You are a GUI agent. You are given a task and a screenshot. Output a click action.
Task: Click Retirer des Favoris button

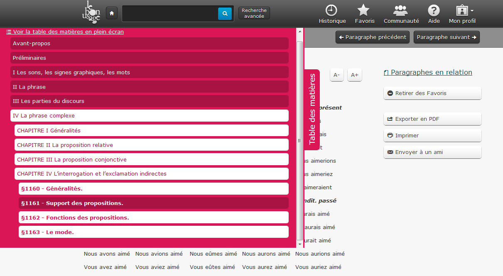[432, 93]
